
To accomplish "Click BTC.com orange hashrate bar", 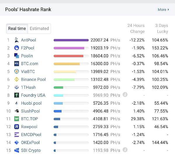I will [x=67, y=64].
